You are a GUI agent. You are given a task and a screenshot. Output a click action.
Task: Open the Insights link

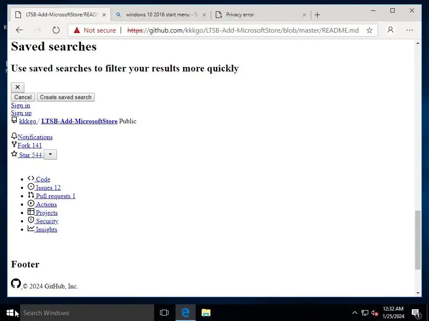(47, 229)
